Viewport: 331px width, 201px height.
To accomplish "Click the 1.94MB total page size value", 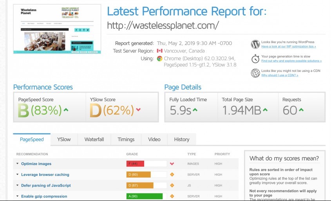I will point(242,110).
